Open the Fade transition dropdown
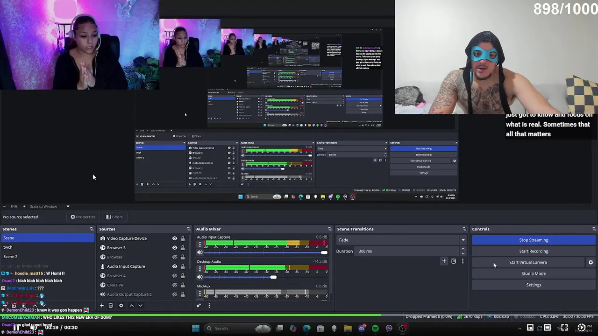The width and height of the screenshot is (598, 336). pos(401,240)
